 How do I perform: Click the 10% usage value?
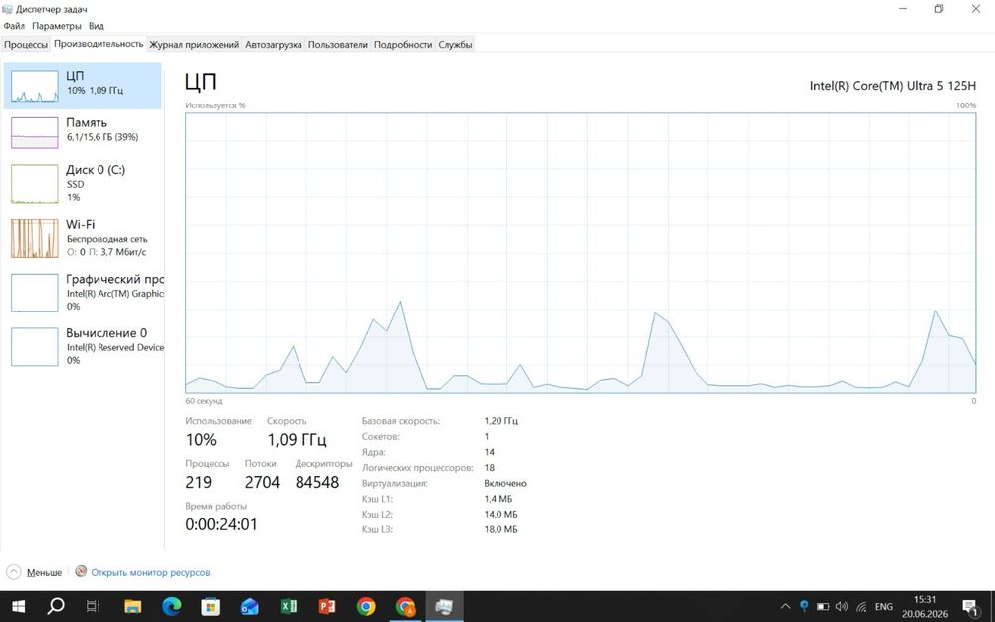(x=201, y=439)
